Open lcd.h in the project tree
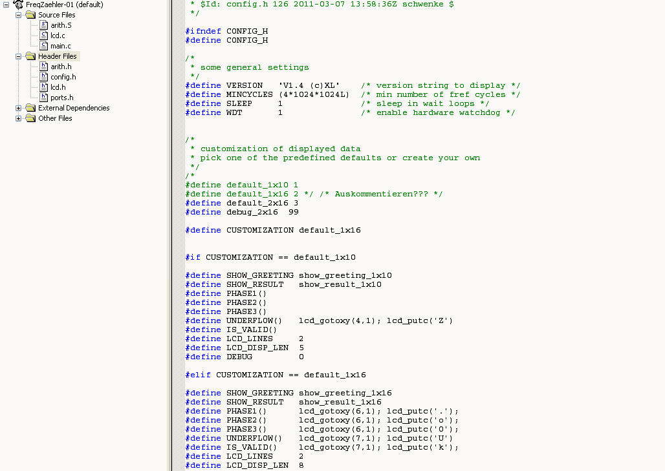The height and width of the screenshot is (471, 665). tap(58, 87)
